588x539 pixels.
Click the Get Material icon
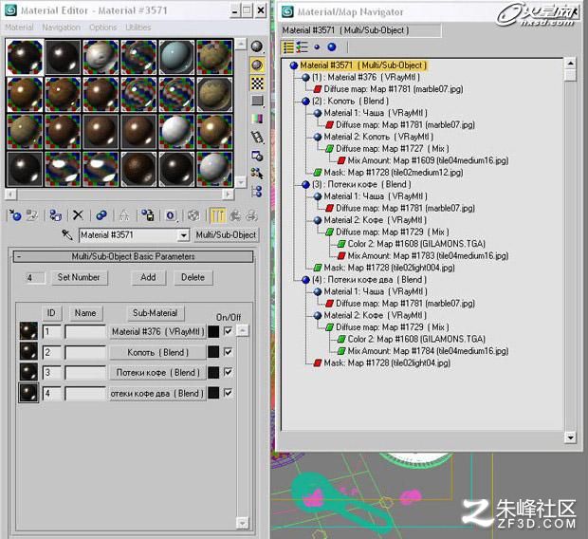[x=15, y=215]
